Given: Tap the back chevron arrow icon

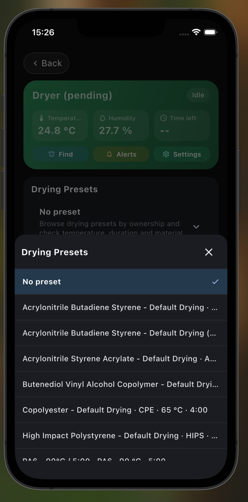Looking at the screenshot, I should point(36,63).
